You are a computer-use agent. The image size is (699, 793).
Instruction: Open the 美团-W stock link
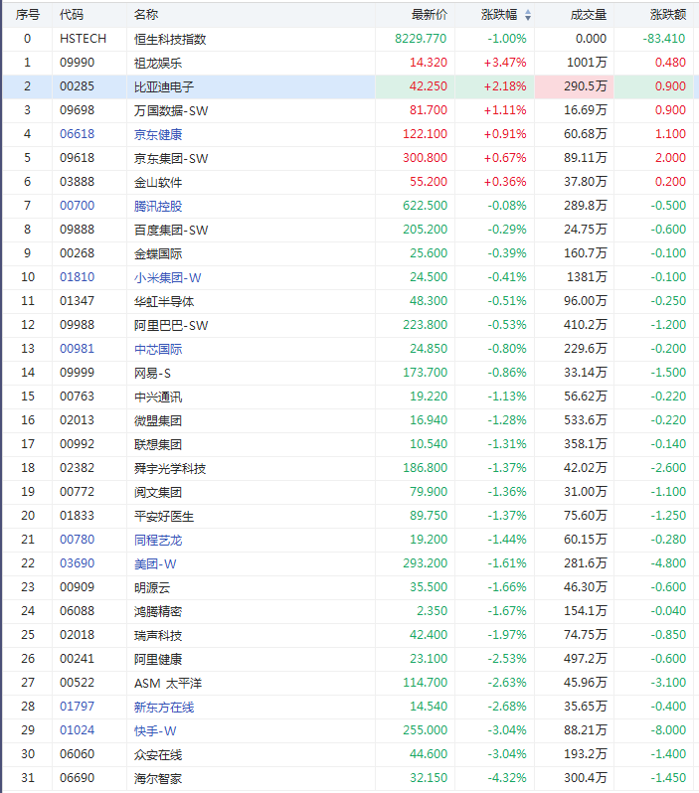(x=155, y=563)
